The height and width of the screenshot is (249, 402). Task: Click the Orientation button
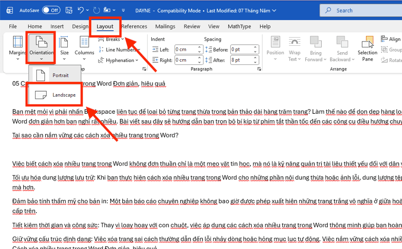point(41,48)
